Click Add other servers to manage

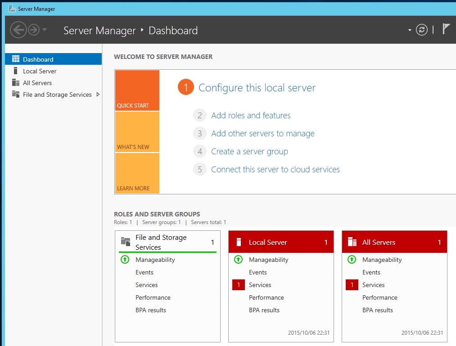tap(263, 134)
